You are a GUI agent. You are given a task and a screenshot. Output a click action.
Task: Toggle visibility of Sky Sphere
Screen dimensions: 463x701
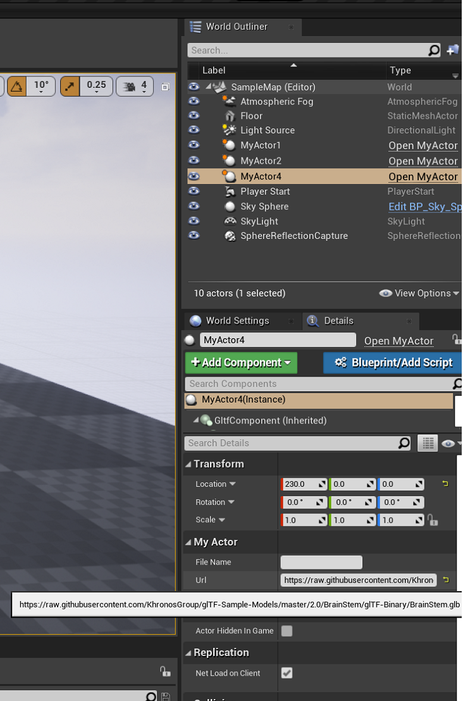click(x=194, y=206)
